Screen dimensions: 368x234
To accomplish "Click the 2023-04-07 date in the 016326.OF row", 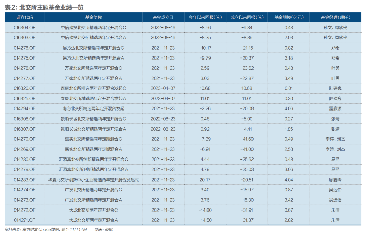I will pyautogui.click(x=163, y=88).
